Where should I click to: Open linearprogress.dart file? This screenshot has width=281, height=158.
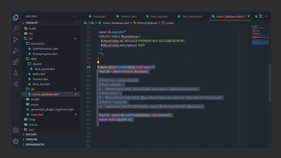coord(45,54)
